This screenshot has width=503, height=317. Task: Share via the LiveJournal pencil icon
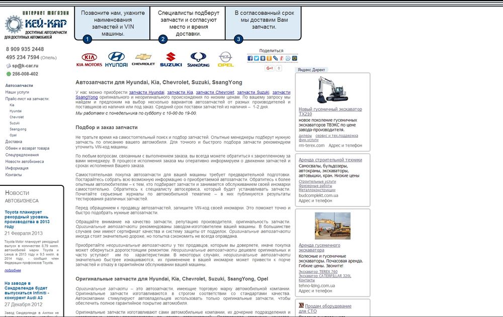coord(275,58)
